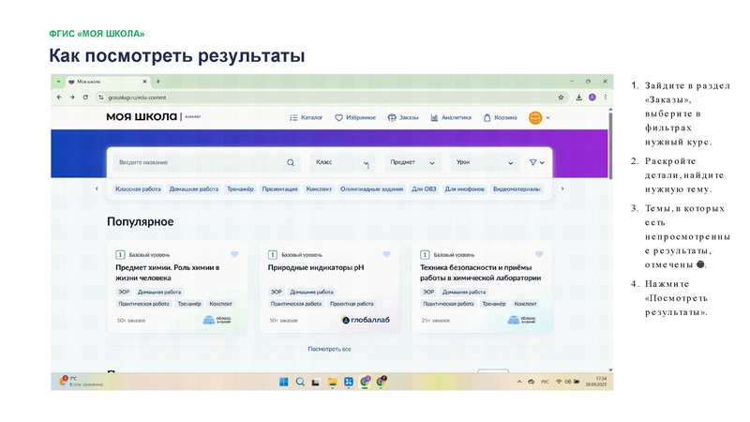This screenshot has height=422, width=750.
Task: Open Избранное heart icon in header
Action: 338,118
